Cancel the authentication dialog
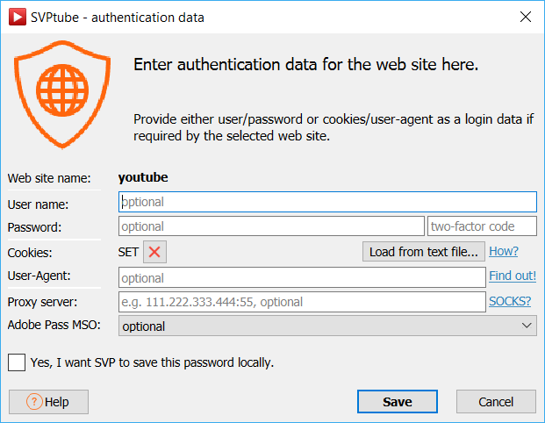This screenshot has height=423, width=545. click(x=496, y=402)
